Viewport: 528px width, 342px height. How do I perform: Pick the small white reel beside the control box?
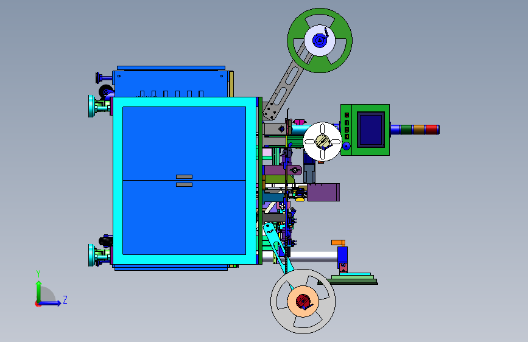tap(322, 142)
